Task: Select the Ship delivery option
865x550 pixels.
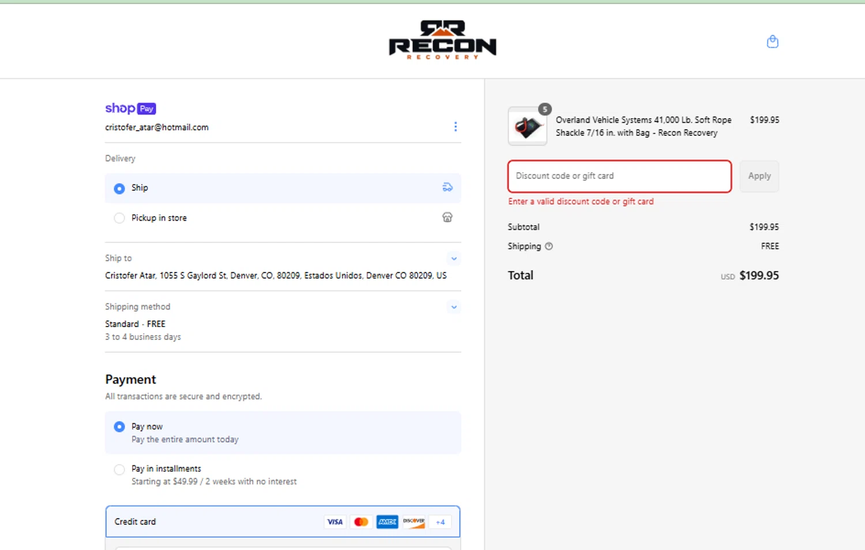Action: pyautogui.click(x=283, y=188)
